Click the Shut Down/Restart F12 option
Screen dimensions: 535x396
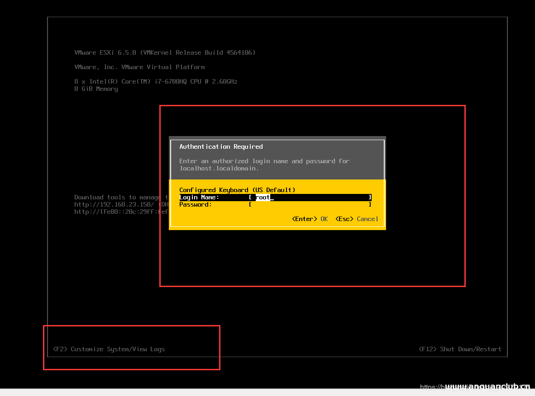coord(460,349)
